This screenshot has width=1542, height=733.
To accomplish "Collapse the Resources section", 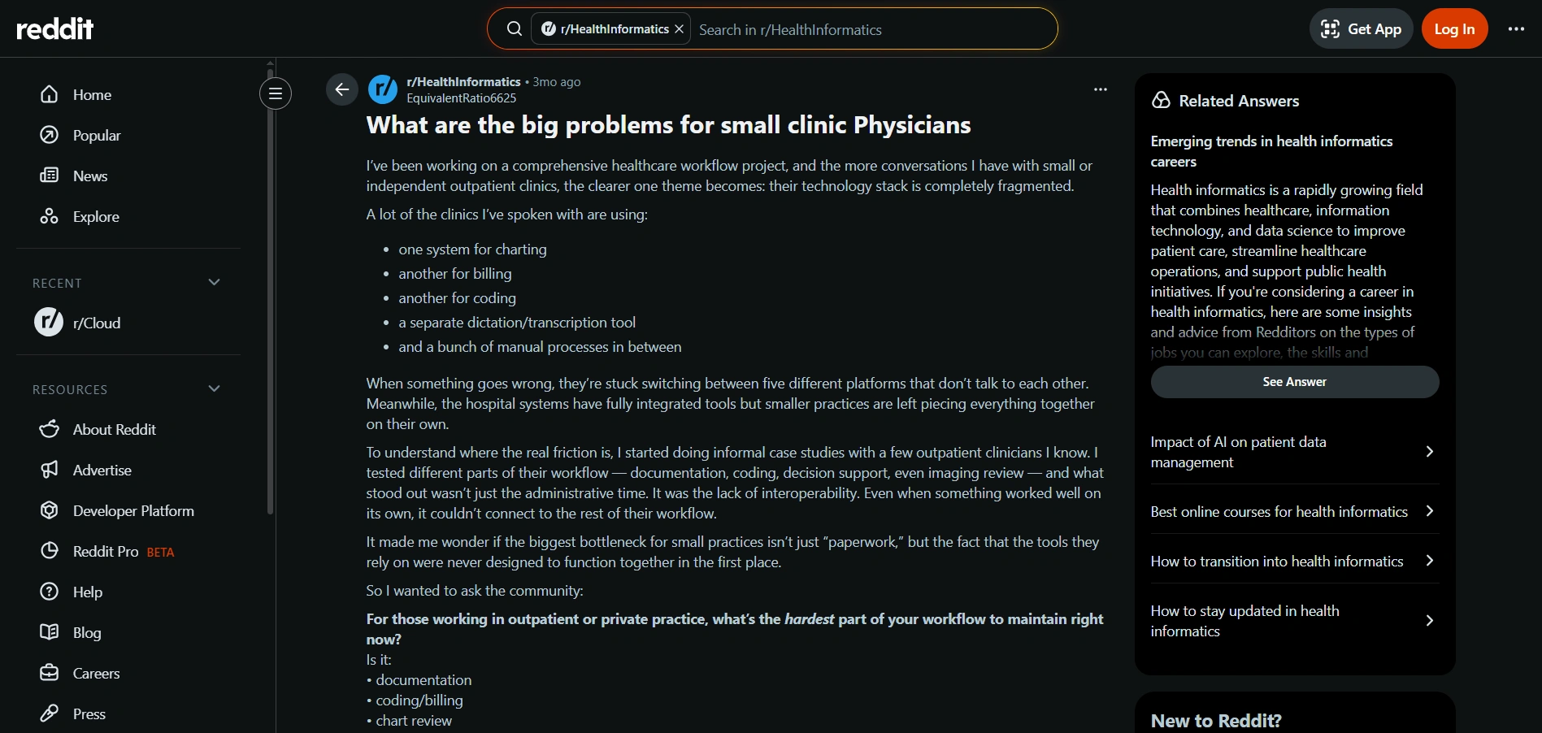I will 214,389.
